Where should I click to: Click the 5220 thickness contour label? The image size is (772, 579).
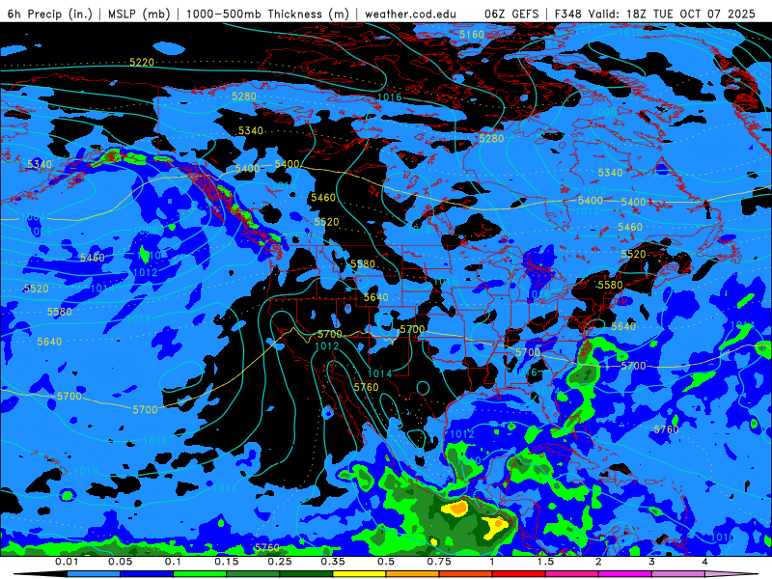click(x=142, y=62)
